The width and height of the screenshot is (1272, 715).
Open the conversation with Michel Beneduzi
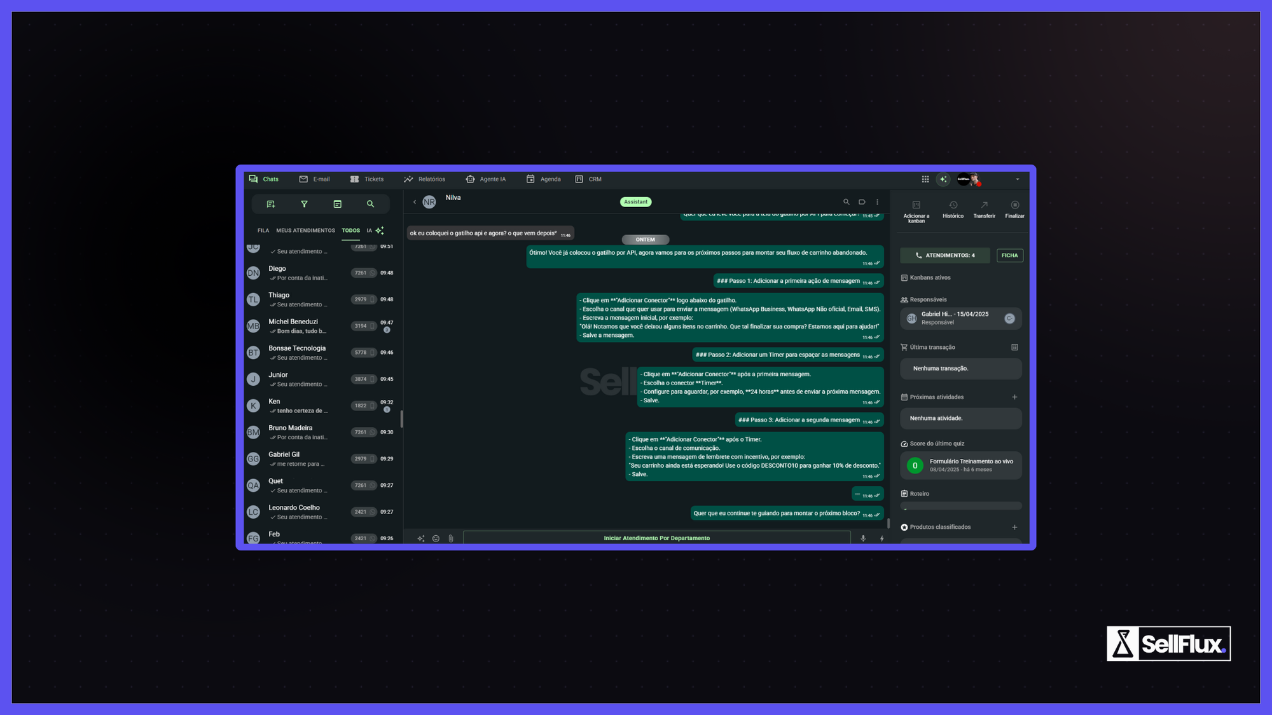coord(294,325)
